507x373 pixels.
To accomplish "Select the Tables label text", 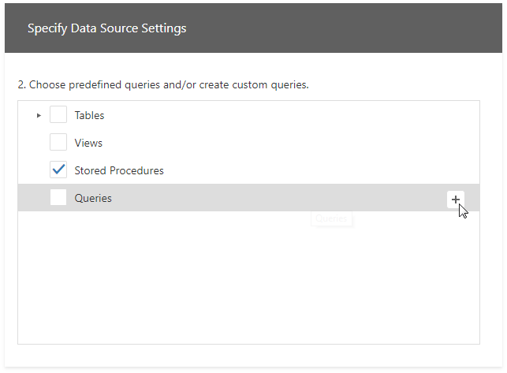I will click(89, 116).
